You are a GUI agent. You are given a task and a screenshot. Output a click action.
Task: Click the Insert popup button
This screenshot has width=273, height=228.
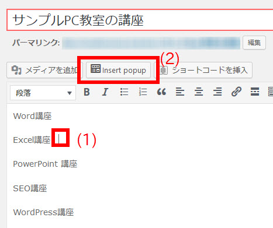point(118,70)
